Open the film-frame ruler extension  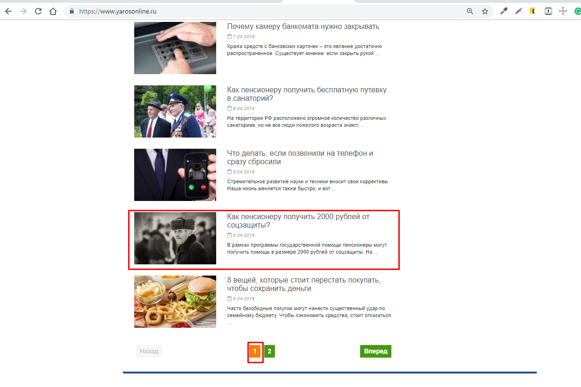tap(548, 11)
